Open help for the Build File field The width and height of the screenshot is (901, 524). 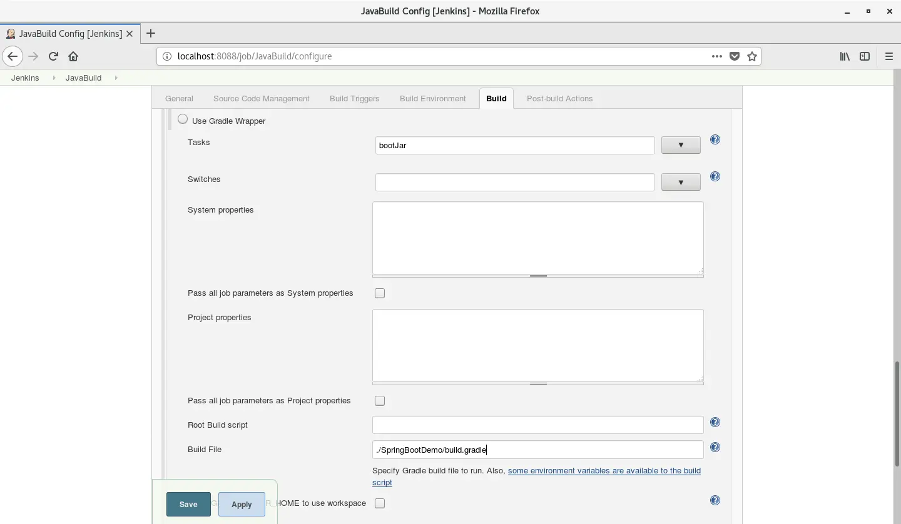coord(715,447)
